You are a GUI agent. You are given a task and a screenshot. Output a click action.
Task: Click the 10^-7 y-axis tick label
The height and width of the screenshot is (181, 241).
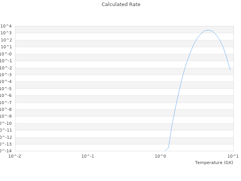(x=6, y=103)
